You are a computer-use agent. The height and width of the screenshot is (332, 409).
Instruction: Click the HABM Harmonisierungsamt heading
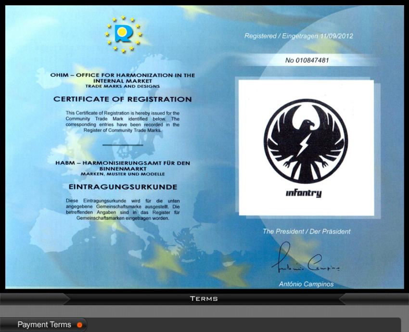(123, 166)
